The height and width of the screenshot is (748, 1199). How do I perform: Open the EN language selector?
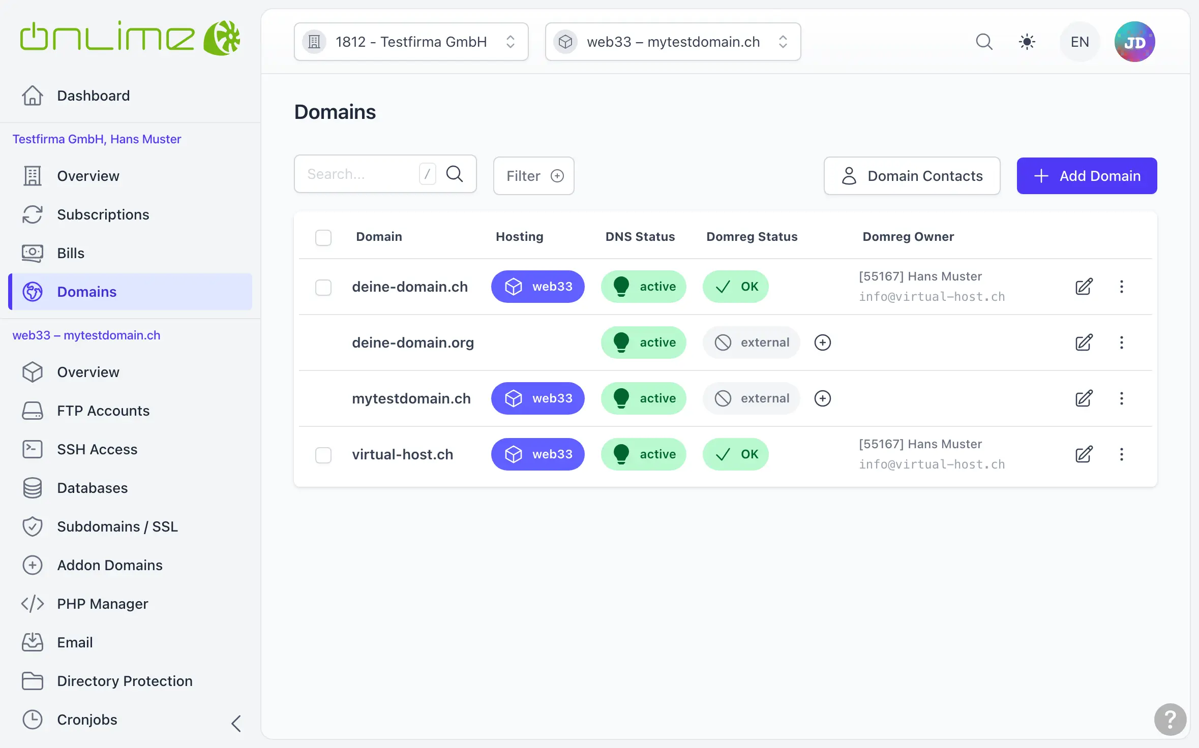[x=1080, y=42]
